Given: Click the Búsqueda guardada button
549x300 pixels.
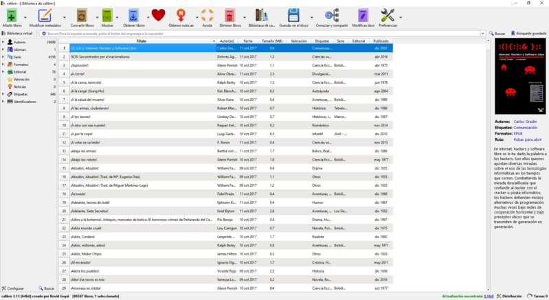Looking at the screenshot, I should [528, 33].
